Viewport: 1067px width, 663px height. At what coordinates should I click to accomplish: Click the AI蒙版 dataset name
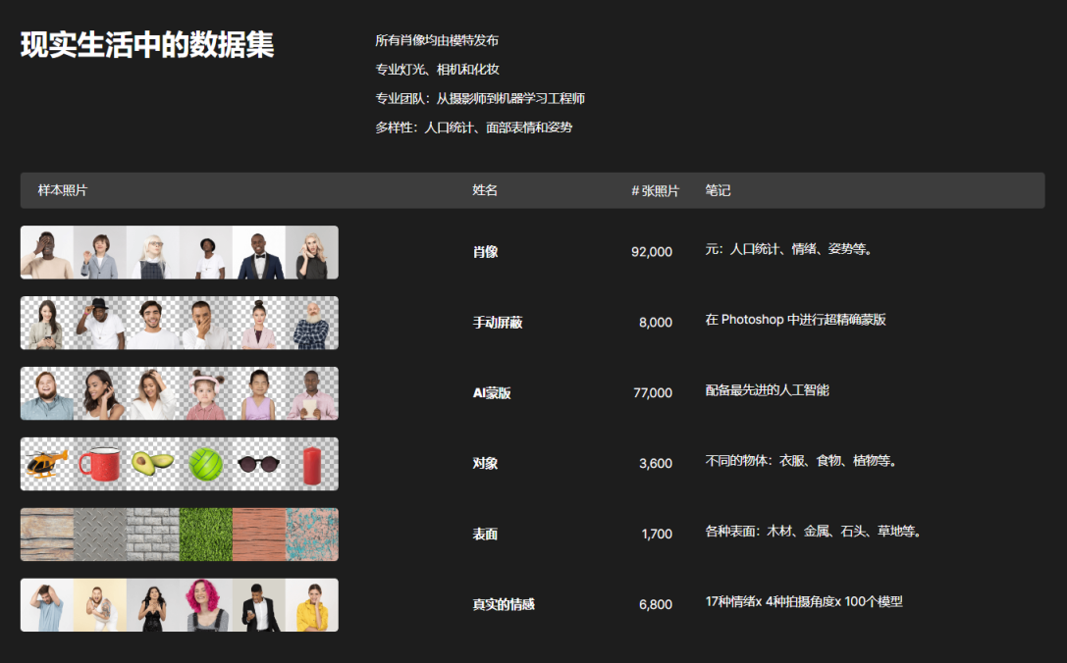pyautogui.click(x=492, y=393)
